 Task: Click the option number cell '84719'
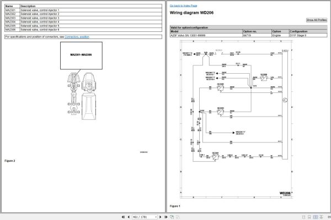[x=257, y=35]
